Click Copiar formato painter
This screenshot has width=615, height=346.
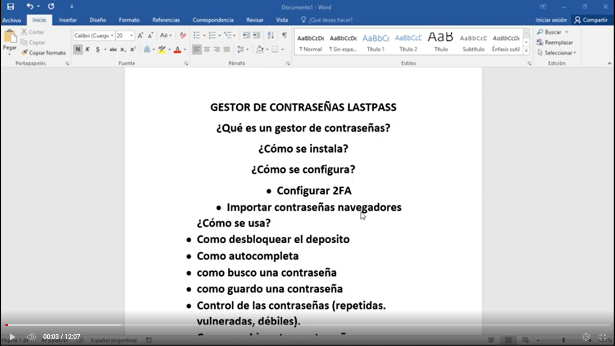pyautogui.click(x=44, y=53)
